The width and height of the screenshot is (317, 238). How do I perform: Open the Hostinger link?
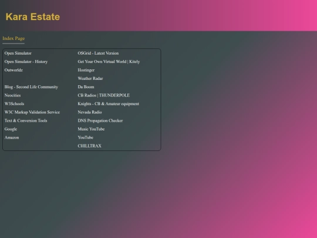tap(86, 70)
